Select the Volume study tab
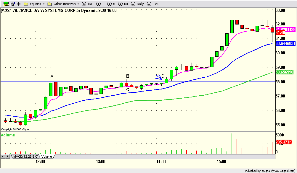Image resolution: width=297 pixels, height=173 pixels. click(x=46, y=156)
